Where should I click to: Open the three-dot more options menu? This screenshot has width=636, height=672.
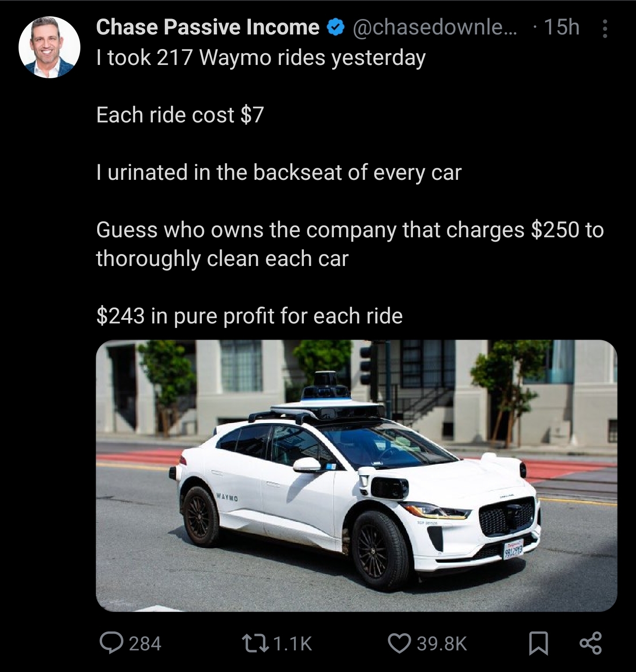(605, 29)
